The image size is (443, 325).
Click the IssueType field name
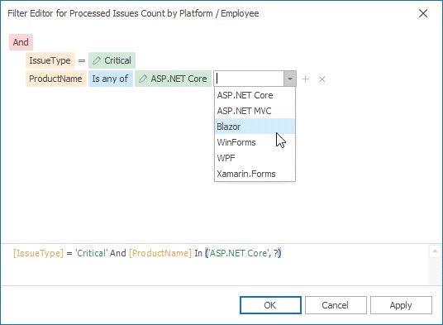pyautogui.click(x=50, y=60)
